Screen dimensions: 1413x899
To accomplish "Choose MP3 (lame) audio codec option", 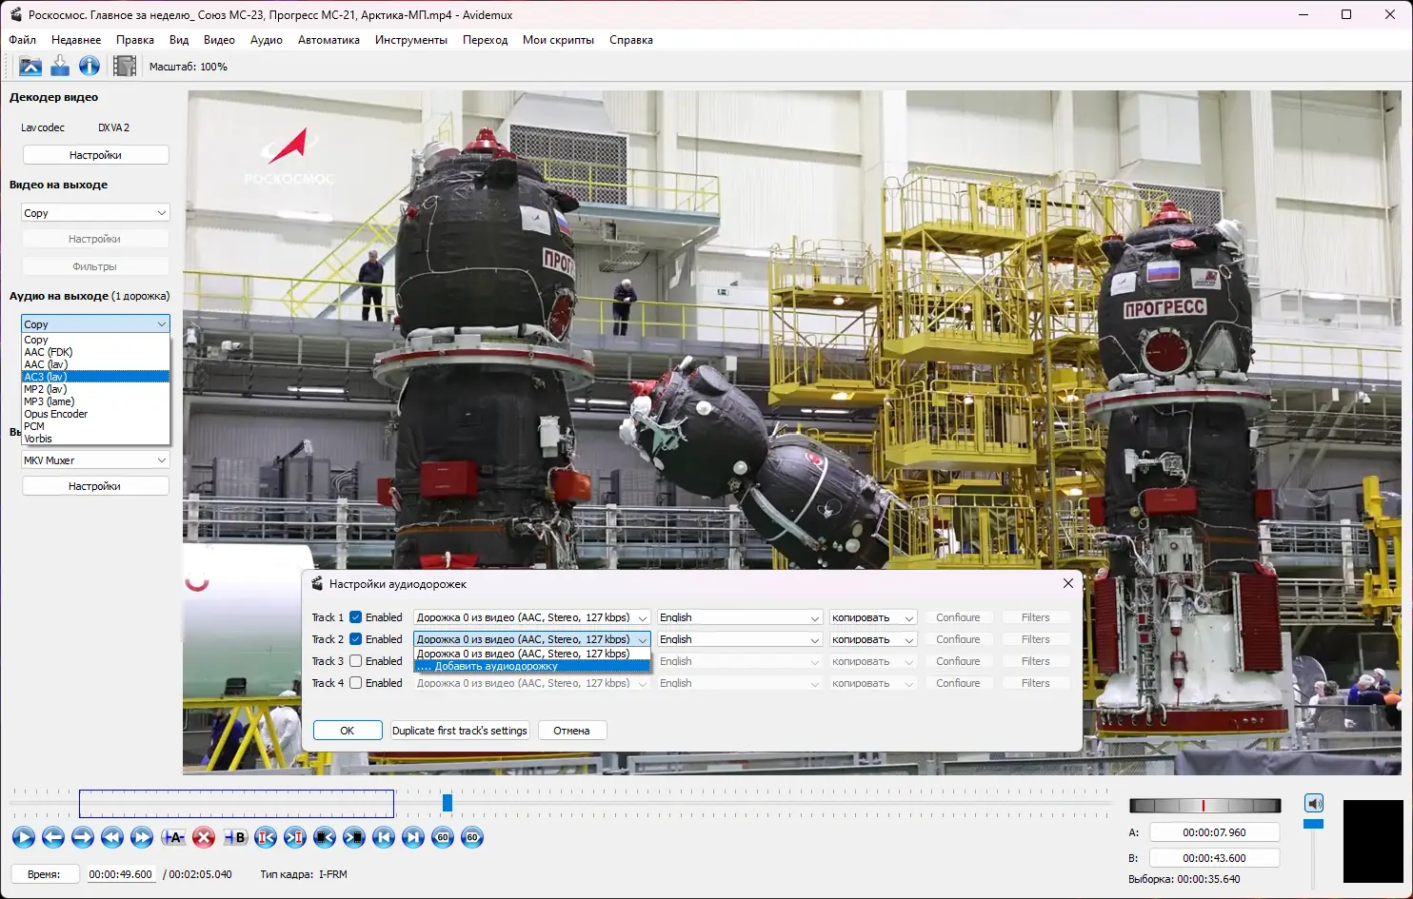I will [x=95, y=401].
